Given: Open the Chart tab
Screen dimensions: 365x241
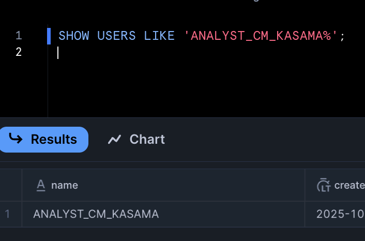Looking at the screenshot, I should click(136, 140).
